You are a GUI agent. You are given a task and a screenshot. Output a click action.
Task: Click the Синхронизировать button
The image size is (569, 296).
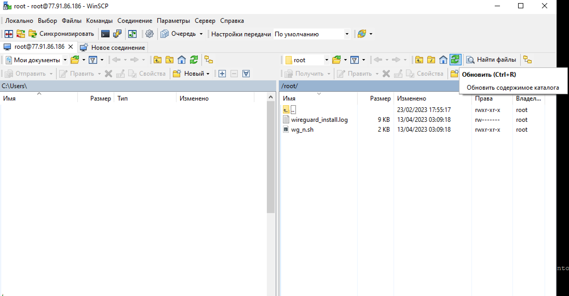62,34
